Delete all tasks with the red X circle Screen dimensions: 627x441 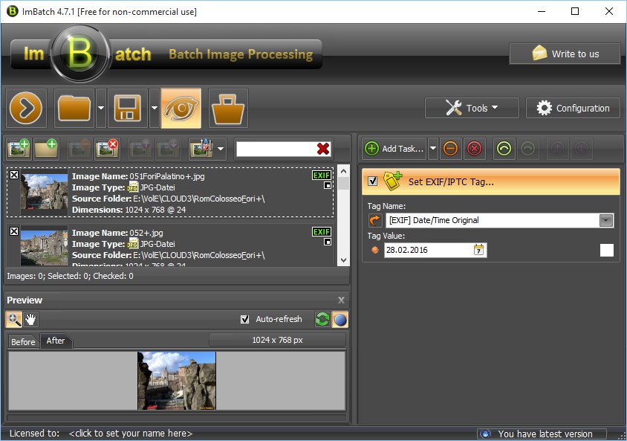[475, 149]
